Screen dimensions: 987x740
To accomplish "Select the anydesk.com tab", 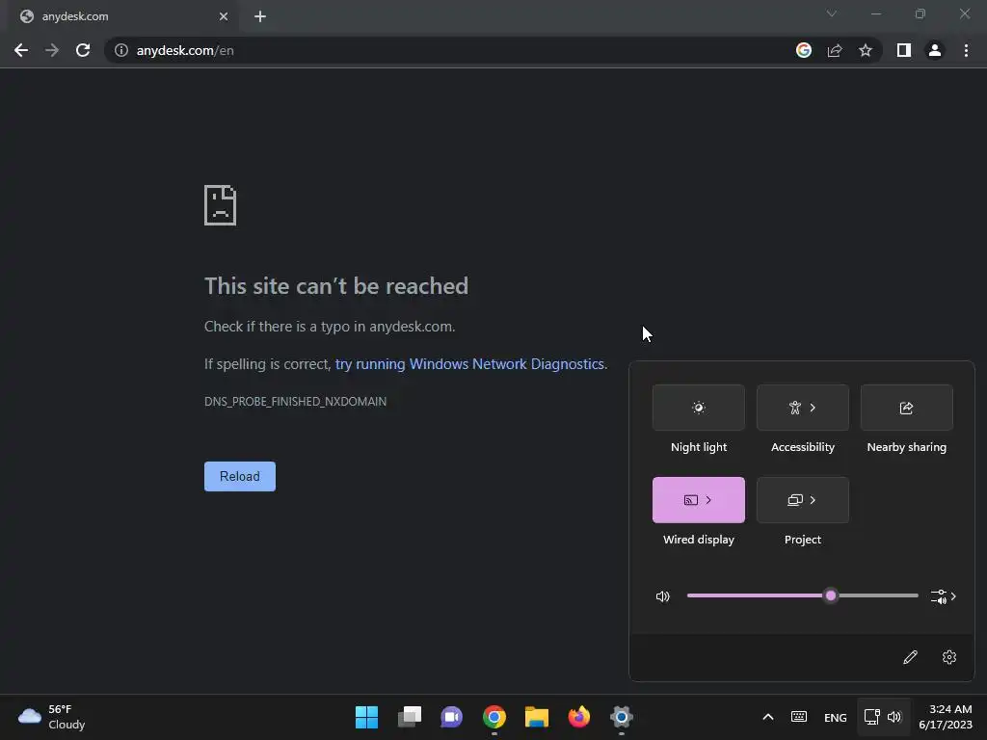I will [122, 17].
